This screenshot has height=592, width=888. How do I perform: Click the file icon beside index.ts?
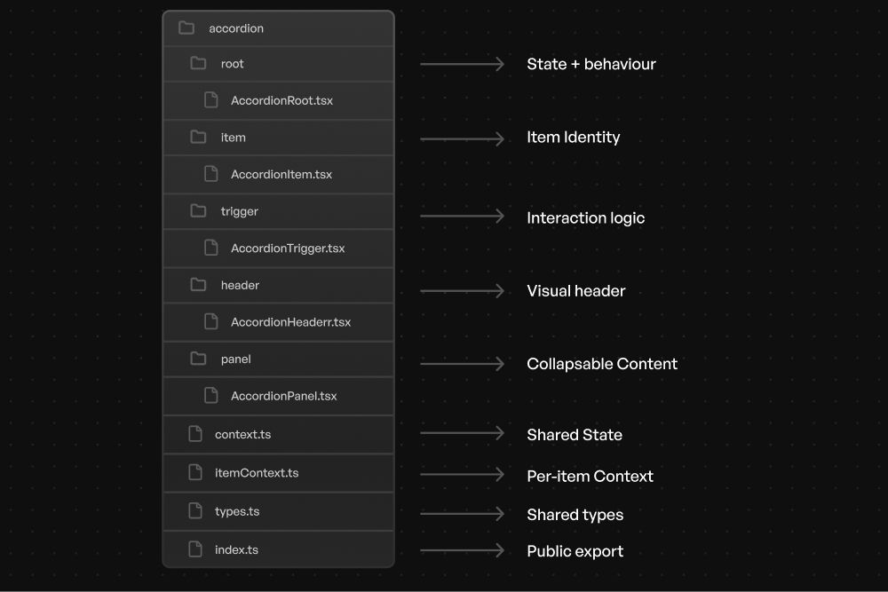click(195, 549)
